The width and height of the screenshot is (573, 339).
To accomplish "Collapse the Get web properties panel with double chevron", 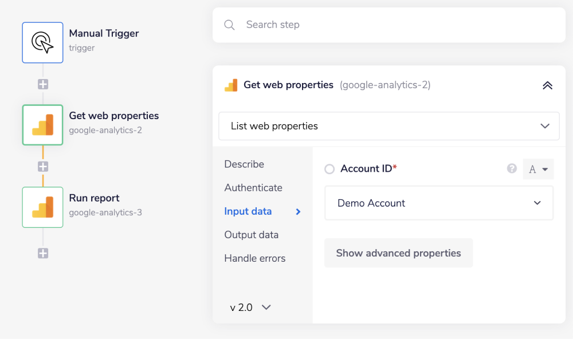I will click(x=547, y=84).
